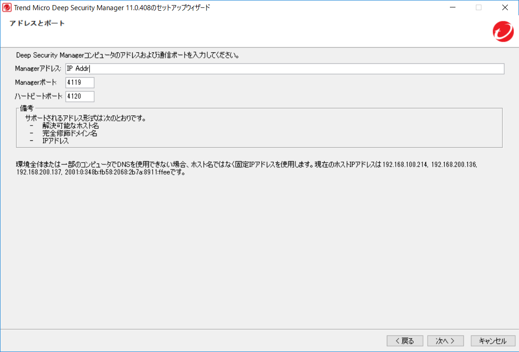Click the instruction line about entering address and ports
This screenshot has width=519, height=352.
click(128, 55)
